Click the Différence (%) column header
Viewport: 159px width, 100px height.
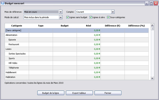point(136,26)
